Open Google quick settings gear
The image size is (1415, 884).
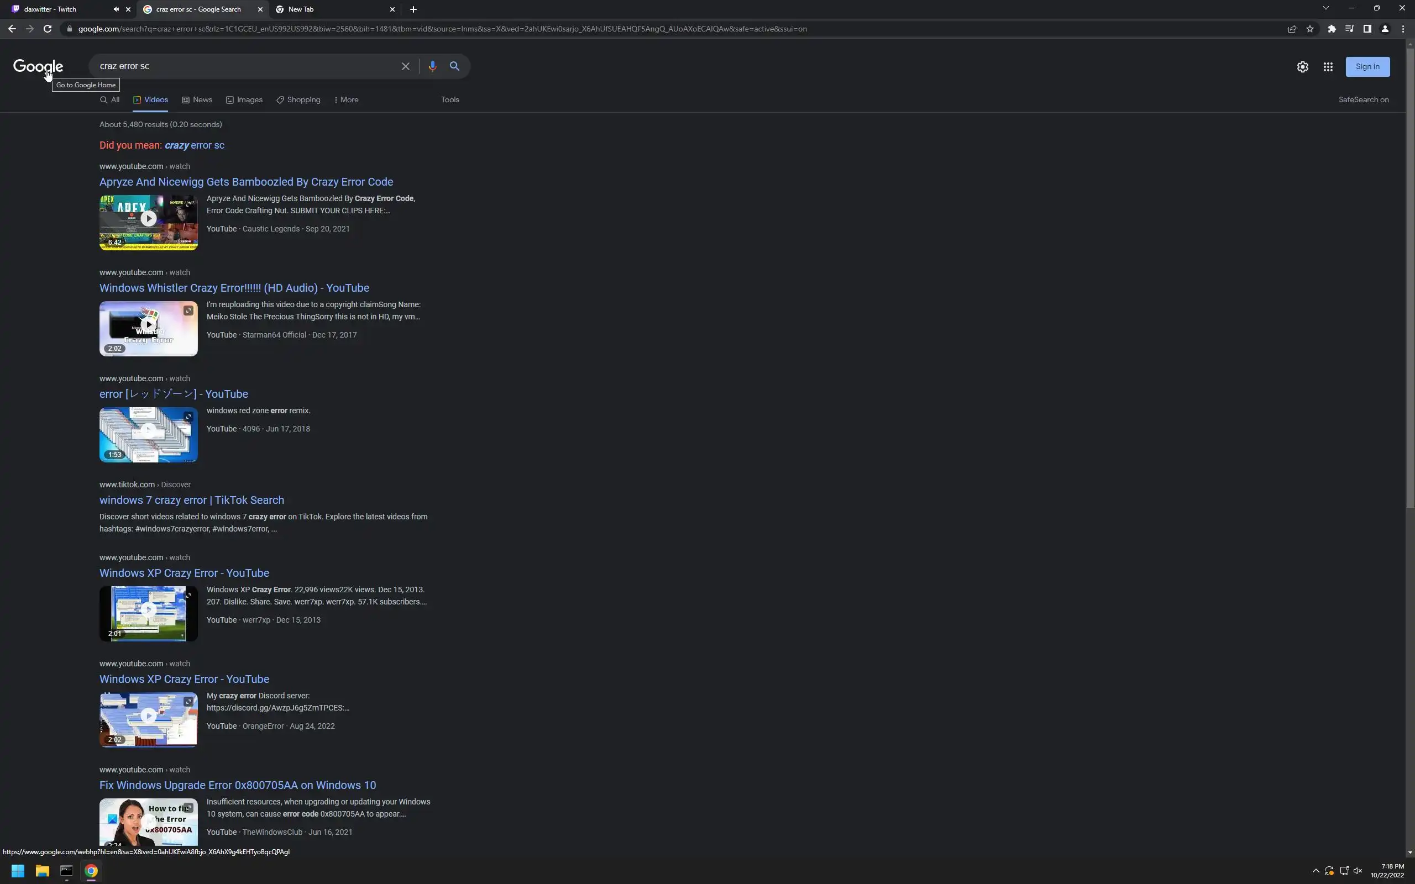1302,67
